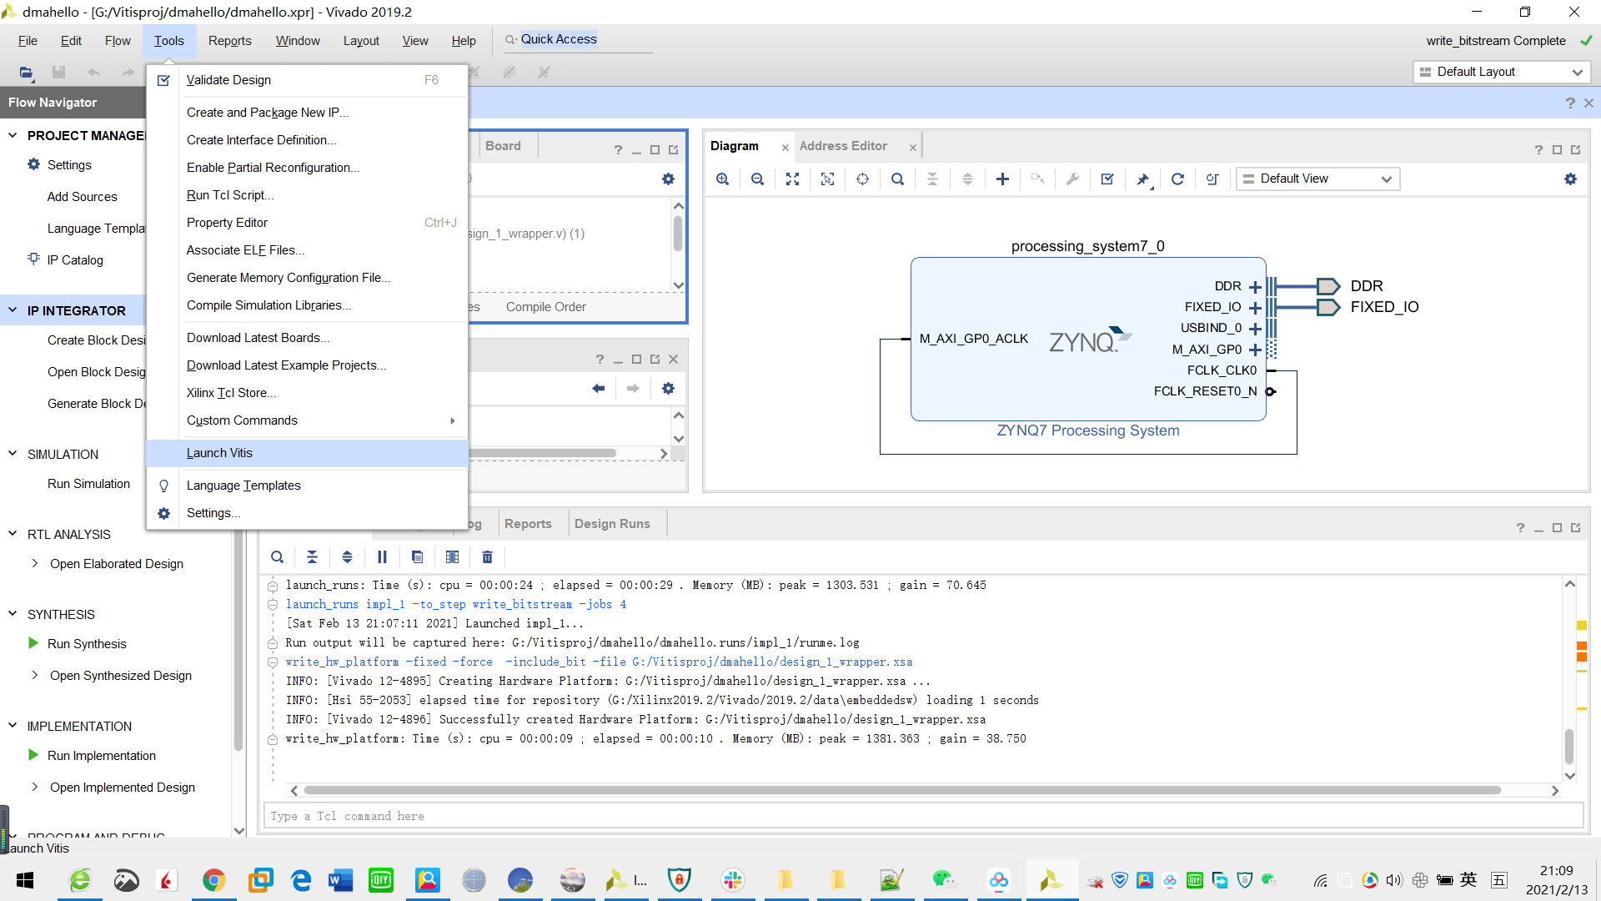The width and height of the screenshot is (1601, 901).
Task: Open the Default View dropdown
Action: pyautogui.click(x=1317, y=179)
